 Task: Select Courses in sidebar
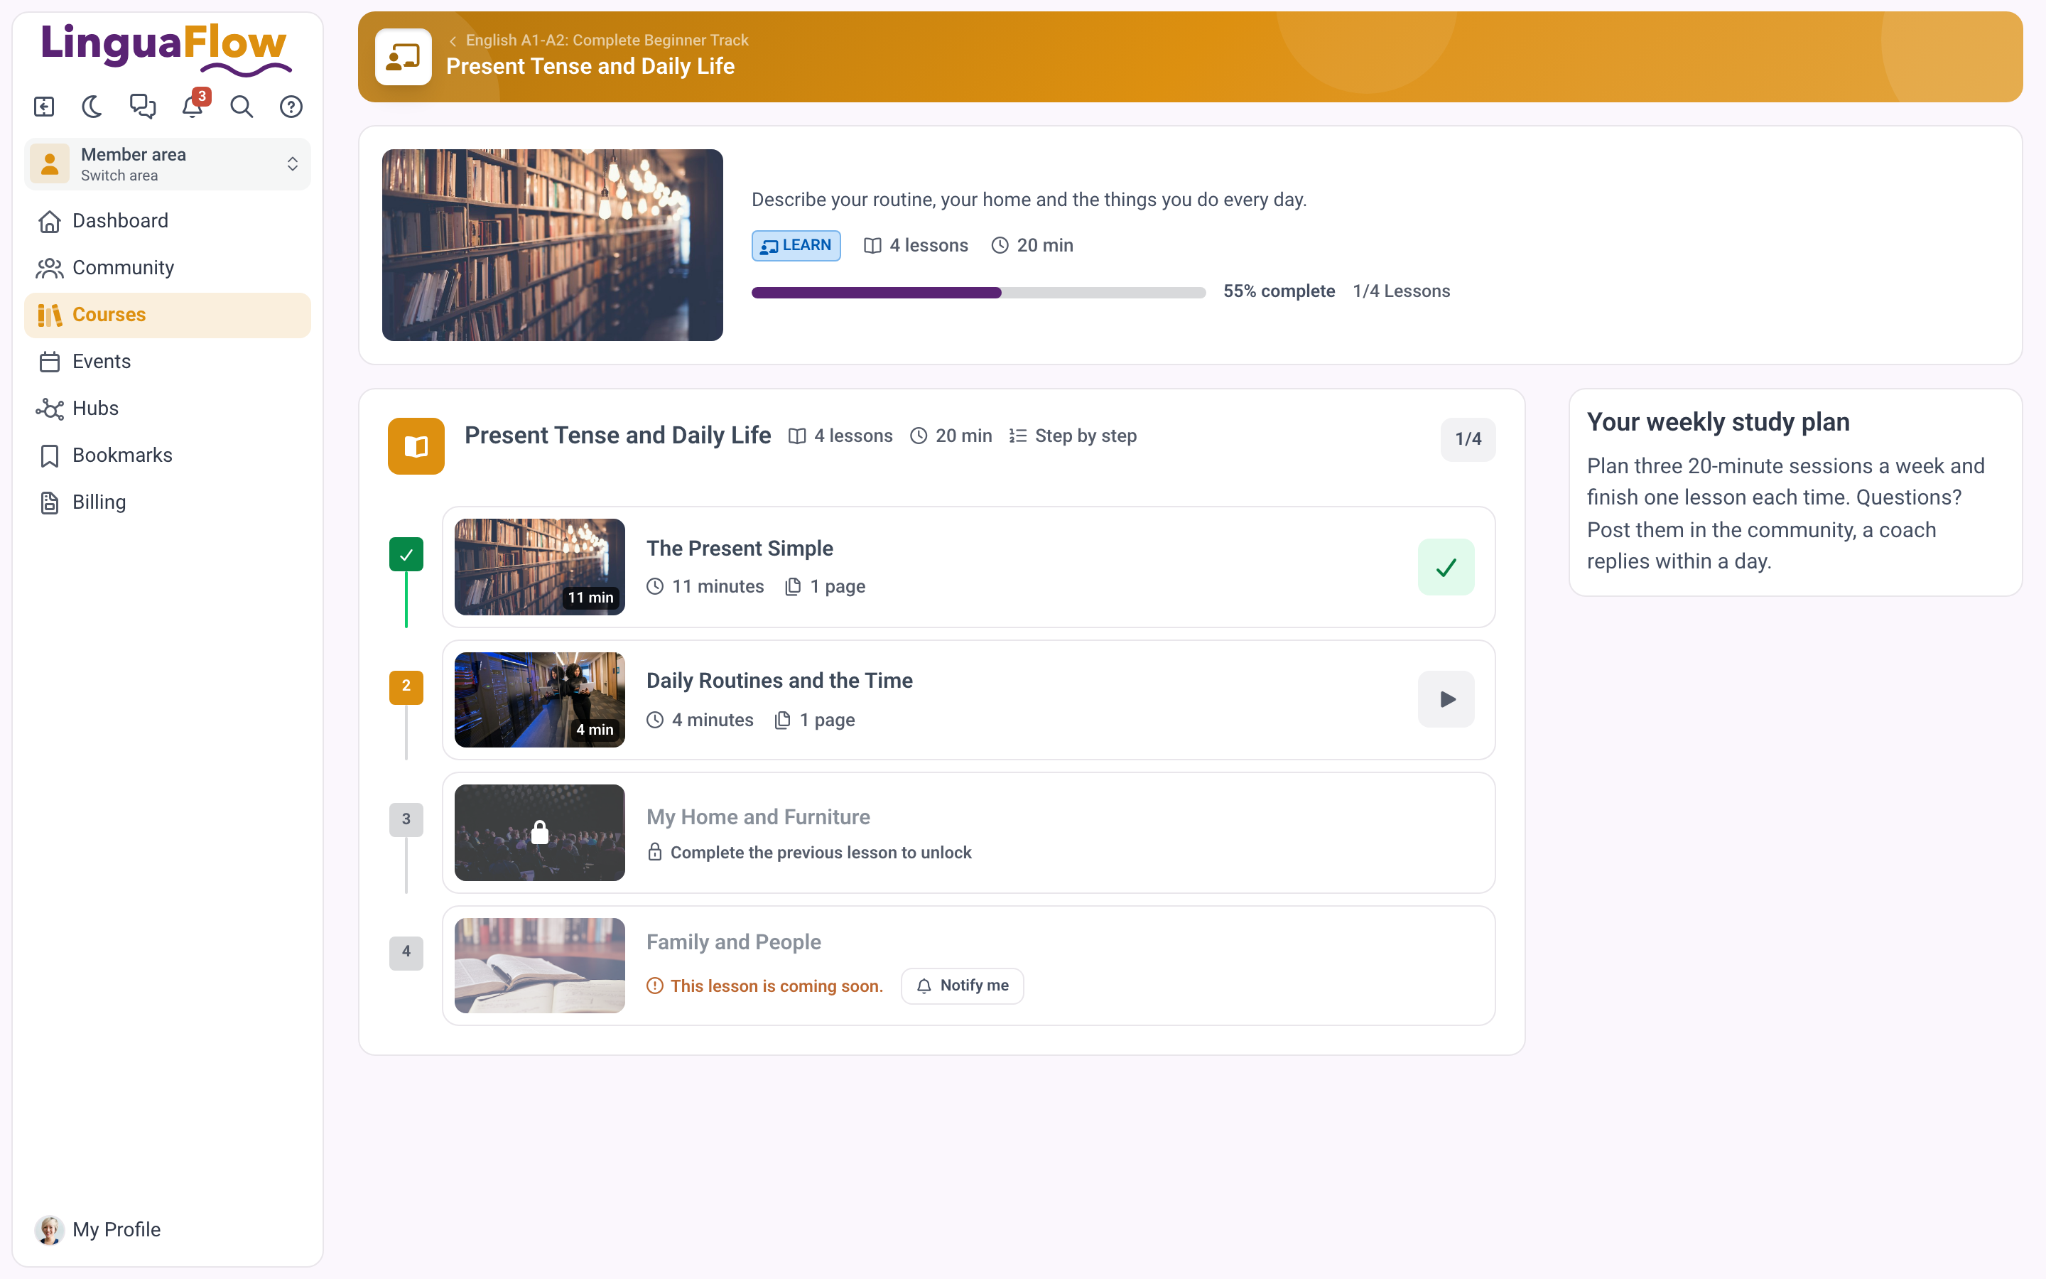pyautogui.click(x=168, y=315)
